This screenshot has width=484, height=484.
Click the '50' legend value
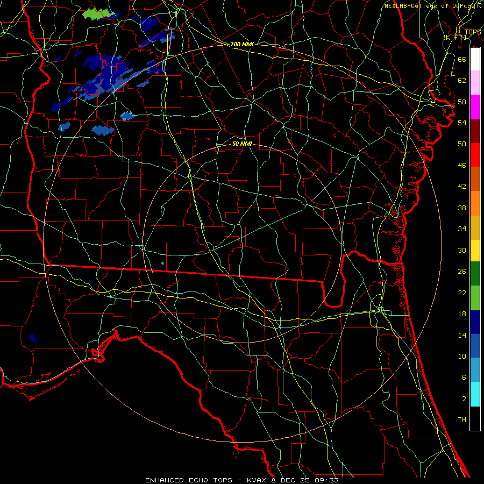point(462,144)
